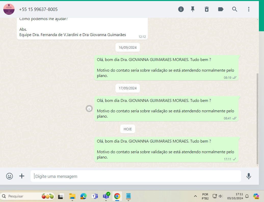Open the contact profile picture
Viewport: 264px width, 202px height.
coord(9,9)
